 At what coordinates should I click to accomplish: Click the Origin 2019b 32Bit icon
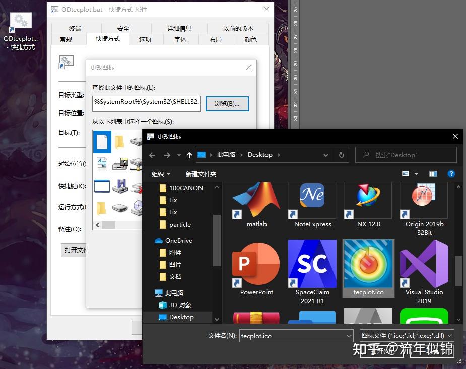point(424,196)
